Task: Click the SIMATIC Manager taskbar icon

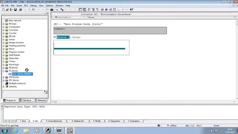Action: click(48, 131)
